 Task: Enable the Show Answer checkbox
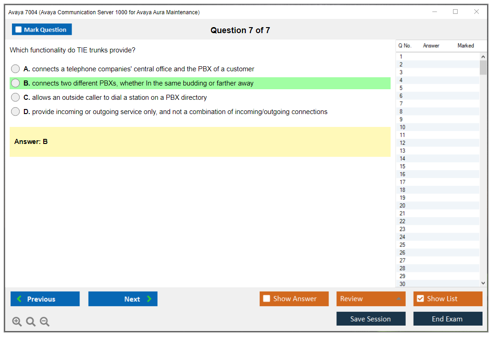[267, 299]
